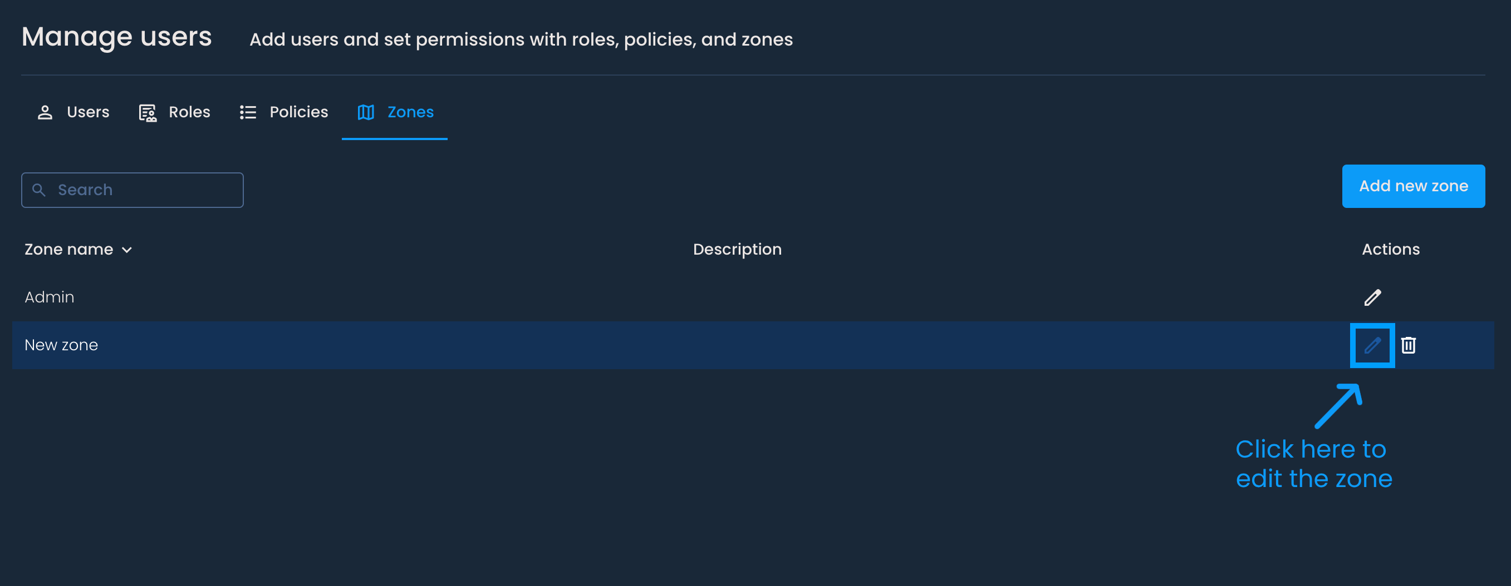Toggle the sort chevron next to Zone name

tap(127, 250)
